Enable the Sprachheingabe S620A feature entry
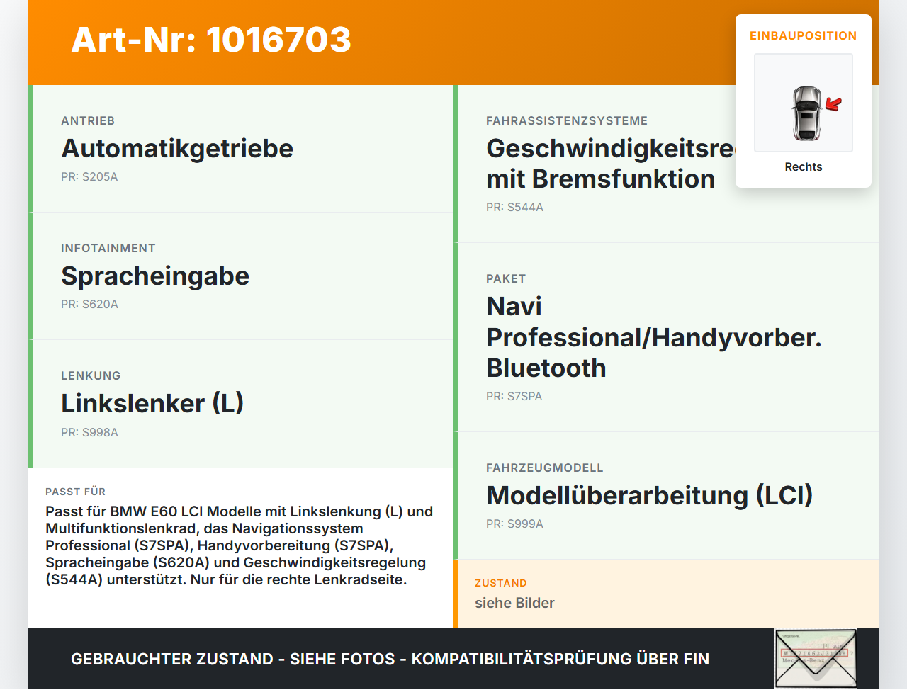Image resolution: width=907 pixels, height=690 pixels. pos(155,276)
